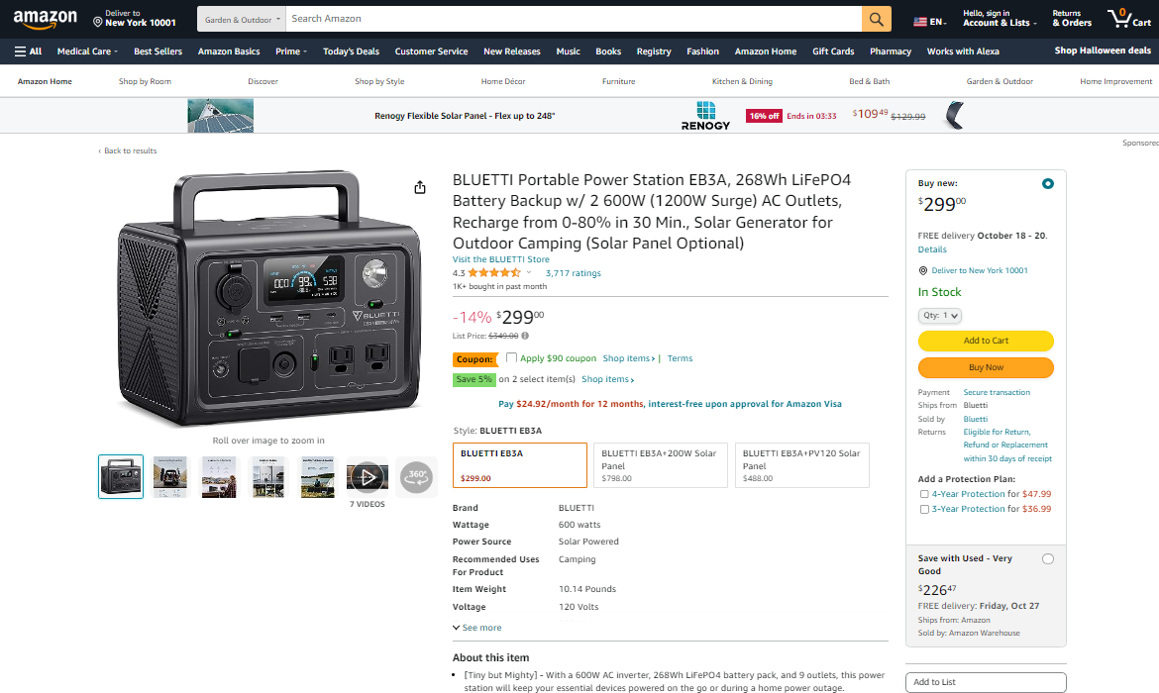Screen dimensions: 1159x693
Task: Open Works with Alexa nav item
Action: click(x=963, y=51)
